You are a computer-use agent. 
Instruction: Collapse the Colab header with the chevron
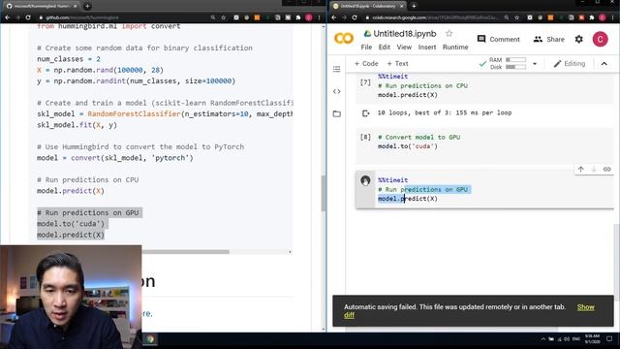604,64
